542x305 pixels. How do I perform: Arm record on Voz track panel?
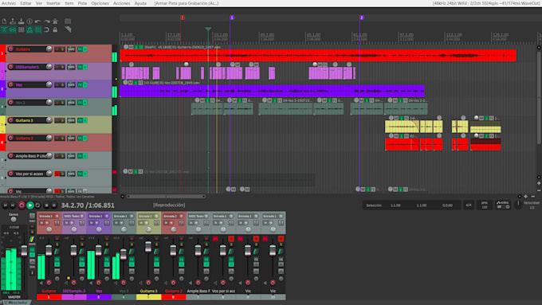coord(10,84)
